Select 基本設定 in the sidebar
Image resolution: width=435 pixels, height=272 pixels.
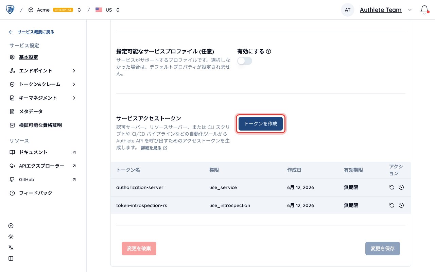29,57
